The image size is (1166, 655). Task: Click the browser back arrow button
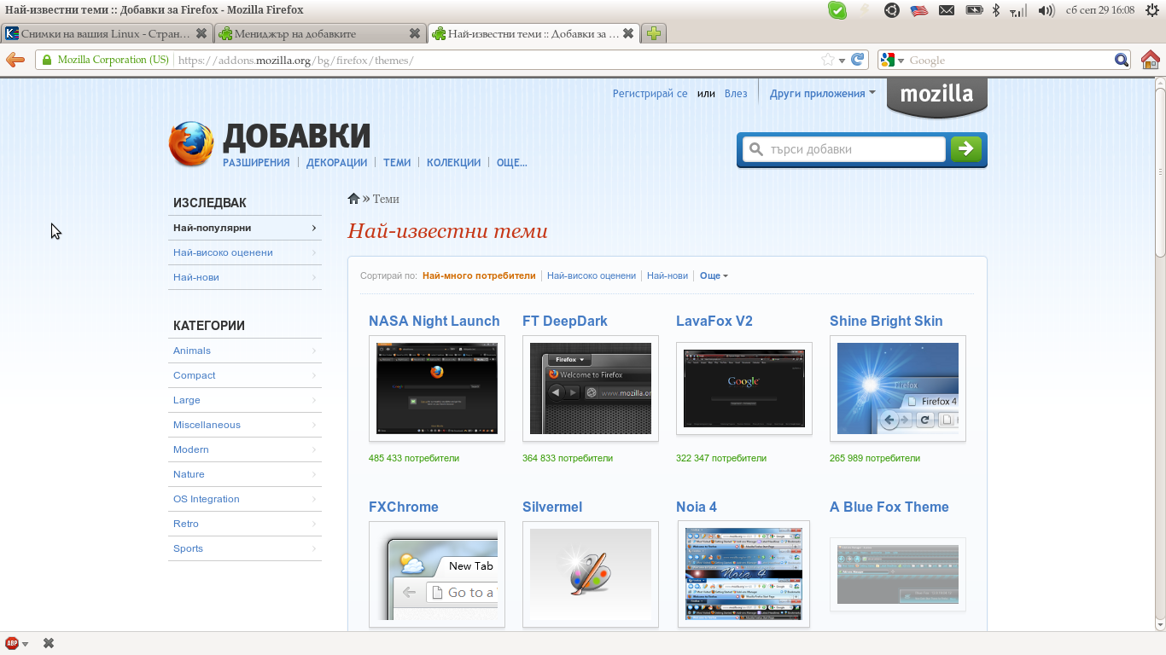click(x=15, y=60)
